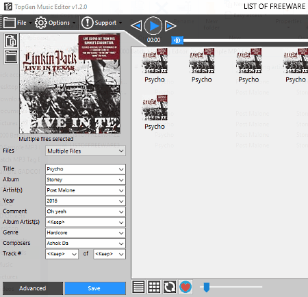Select the second-row Psycho file thumbnail
This screenshot has height=297, width=308.
155,107
